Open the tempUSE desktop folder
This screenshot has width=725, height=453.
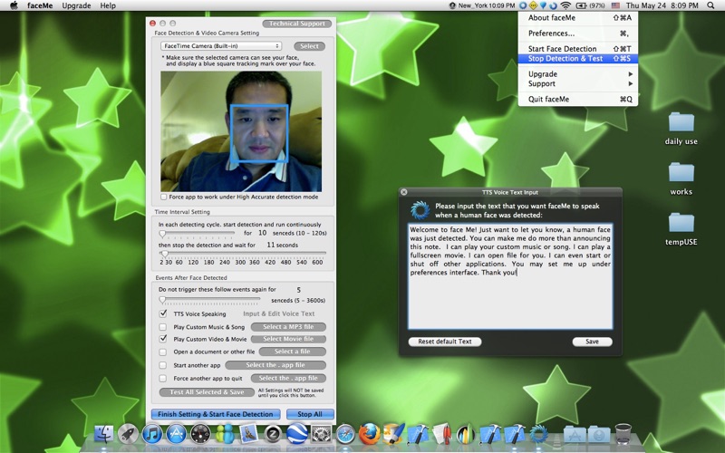coord(681,229)
